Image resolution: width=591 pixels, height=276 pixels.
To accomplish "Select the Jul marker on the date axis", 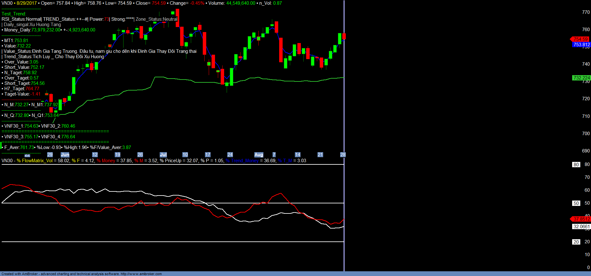I will [x=163, y=155].
